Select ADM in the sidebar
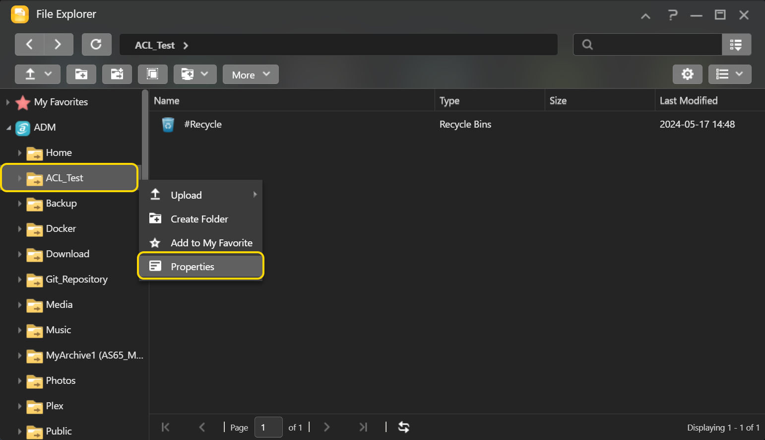 [x=45, y=128]
